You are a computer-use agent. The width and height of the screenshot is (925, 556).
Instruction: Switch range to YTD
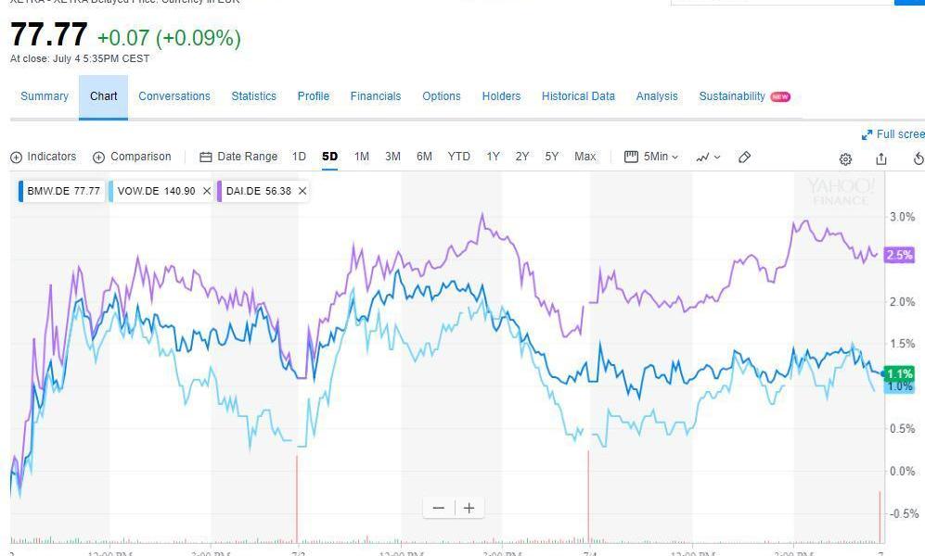pyautogui.click(x=458, y=157)
